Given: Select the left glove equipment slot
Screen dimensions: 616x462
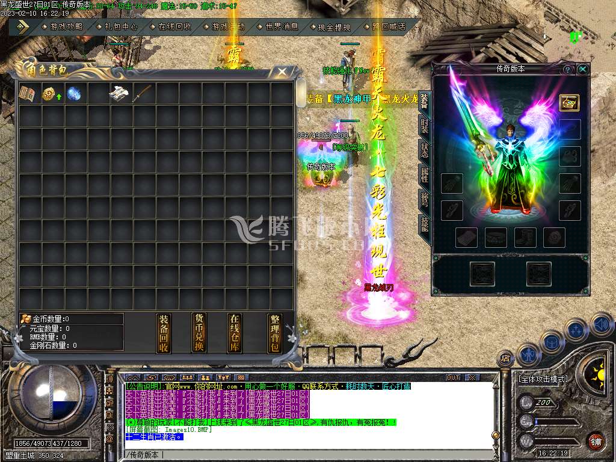Looking at the screenshot, I should [452, 183].
